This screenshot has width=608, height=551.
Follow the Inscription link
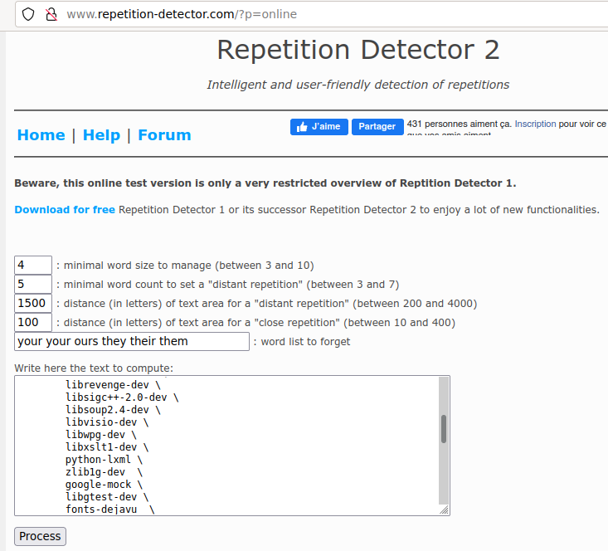pyautogui.click(x=535, y=124)
